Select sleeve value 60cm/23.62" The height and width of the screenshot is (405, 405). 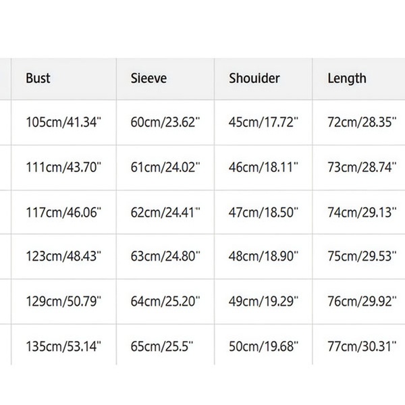(x=165, y=124)
